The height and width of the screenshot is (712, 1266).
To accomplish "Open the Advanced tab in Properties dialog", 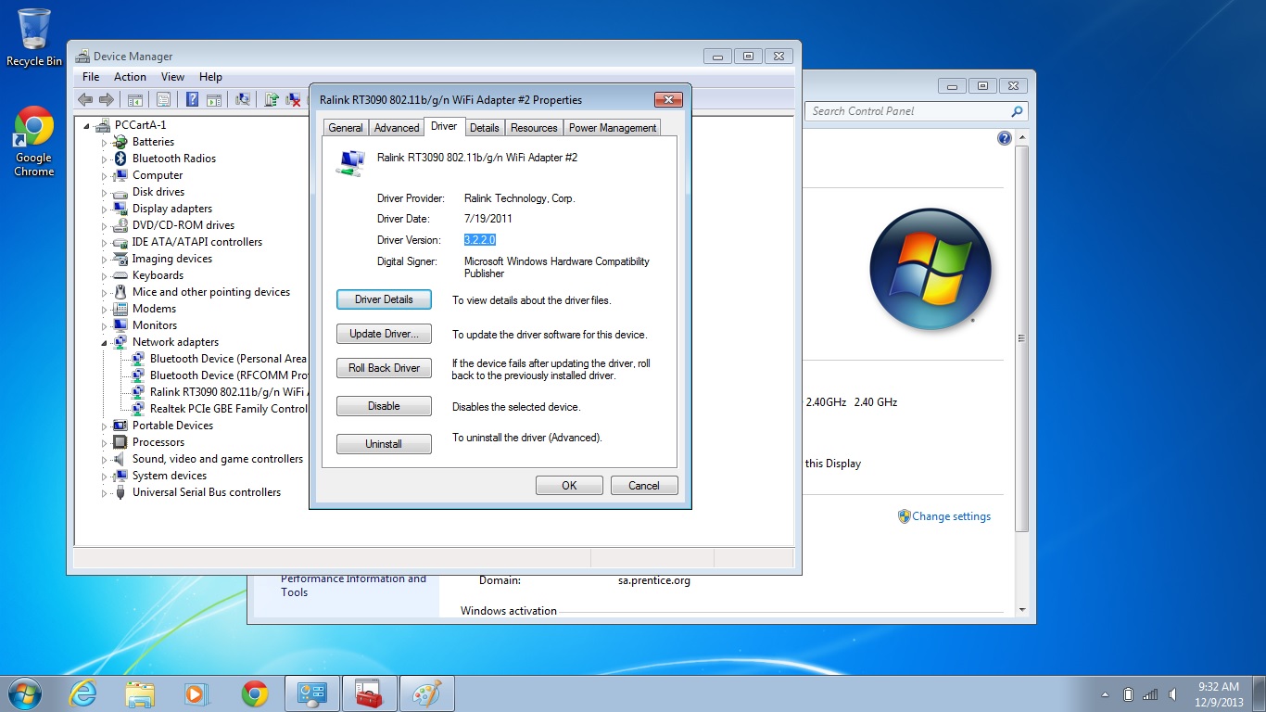I will (397, 128).
